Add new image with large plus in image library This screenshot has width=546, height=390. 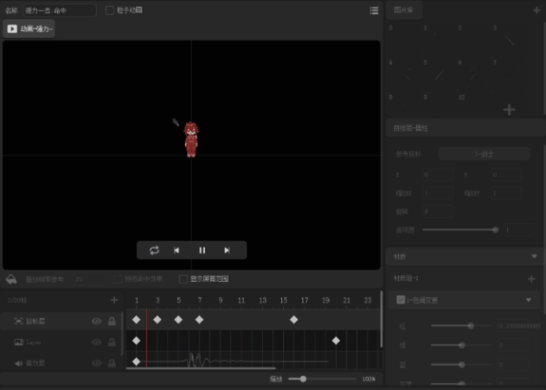pyautogui.click(x=509, y=110)
